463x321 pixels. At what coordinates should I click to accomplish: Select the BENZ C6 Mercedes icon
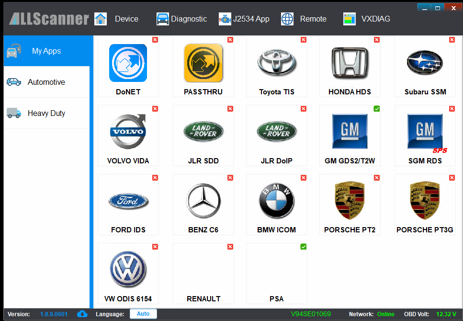pyautogui.click(x=203, y=200)
